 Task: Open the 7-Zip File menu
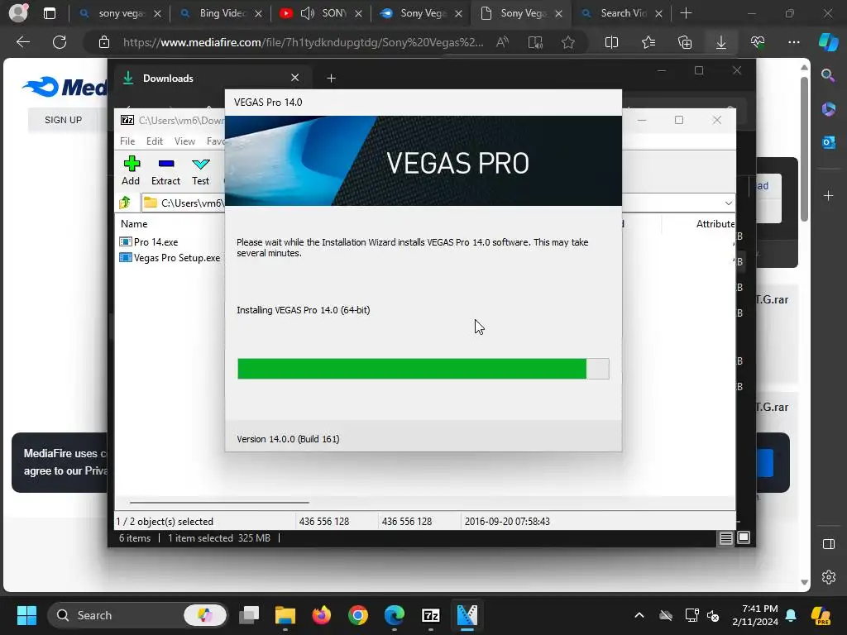point(127,141)
